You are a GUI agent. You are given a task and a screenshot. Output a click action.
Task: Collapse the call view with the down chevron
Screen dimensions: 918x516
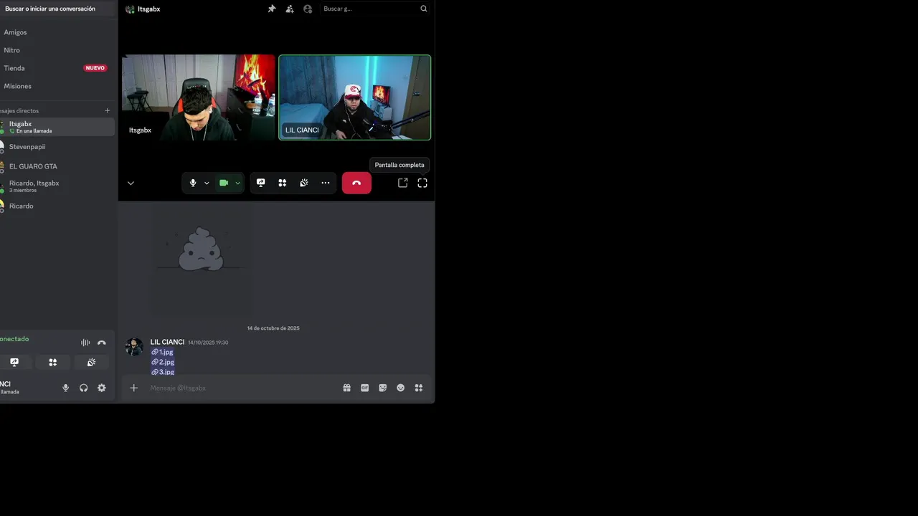[131, 183]
